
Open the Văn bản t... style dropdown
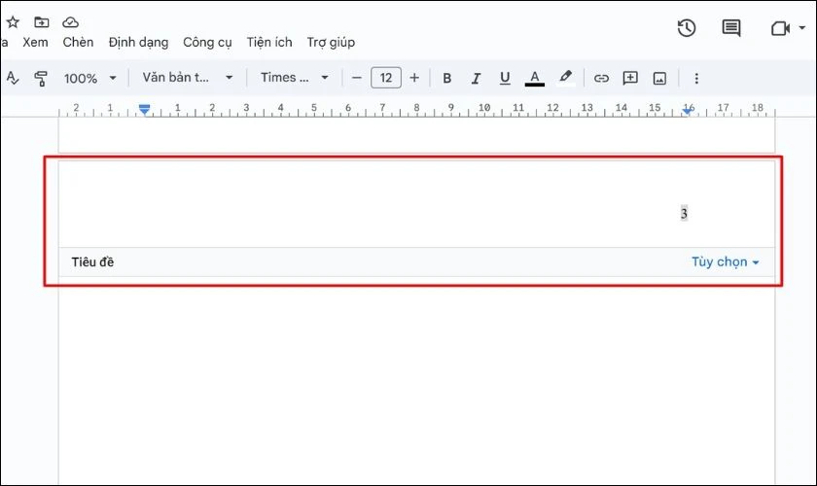point(188,78)
